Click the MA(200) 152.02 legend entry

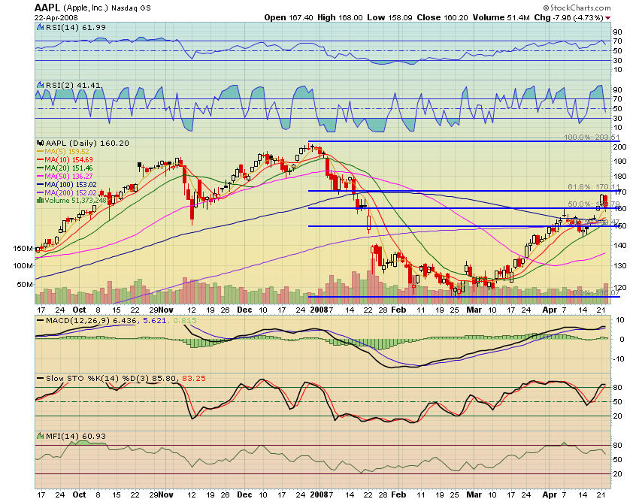tap(67, 192)
